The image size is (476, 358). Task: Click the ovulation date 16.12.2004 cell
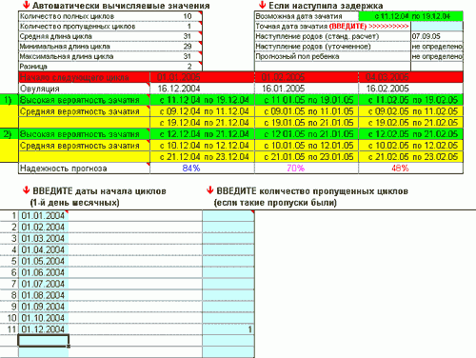pyautogui.click(x=202, y=89)
